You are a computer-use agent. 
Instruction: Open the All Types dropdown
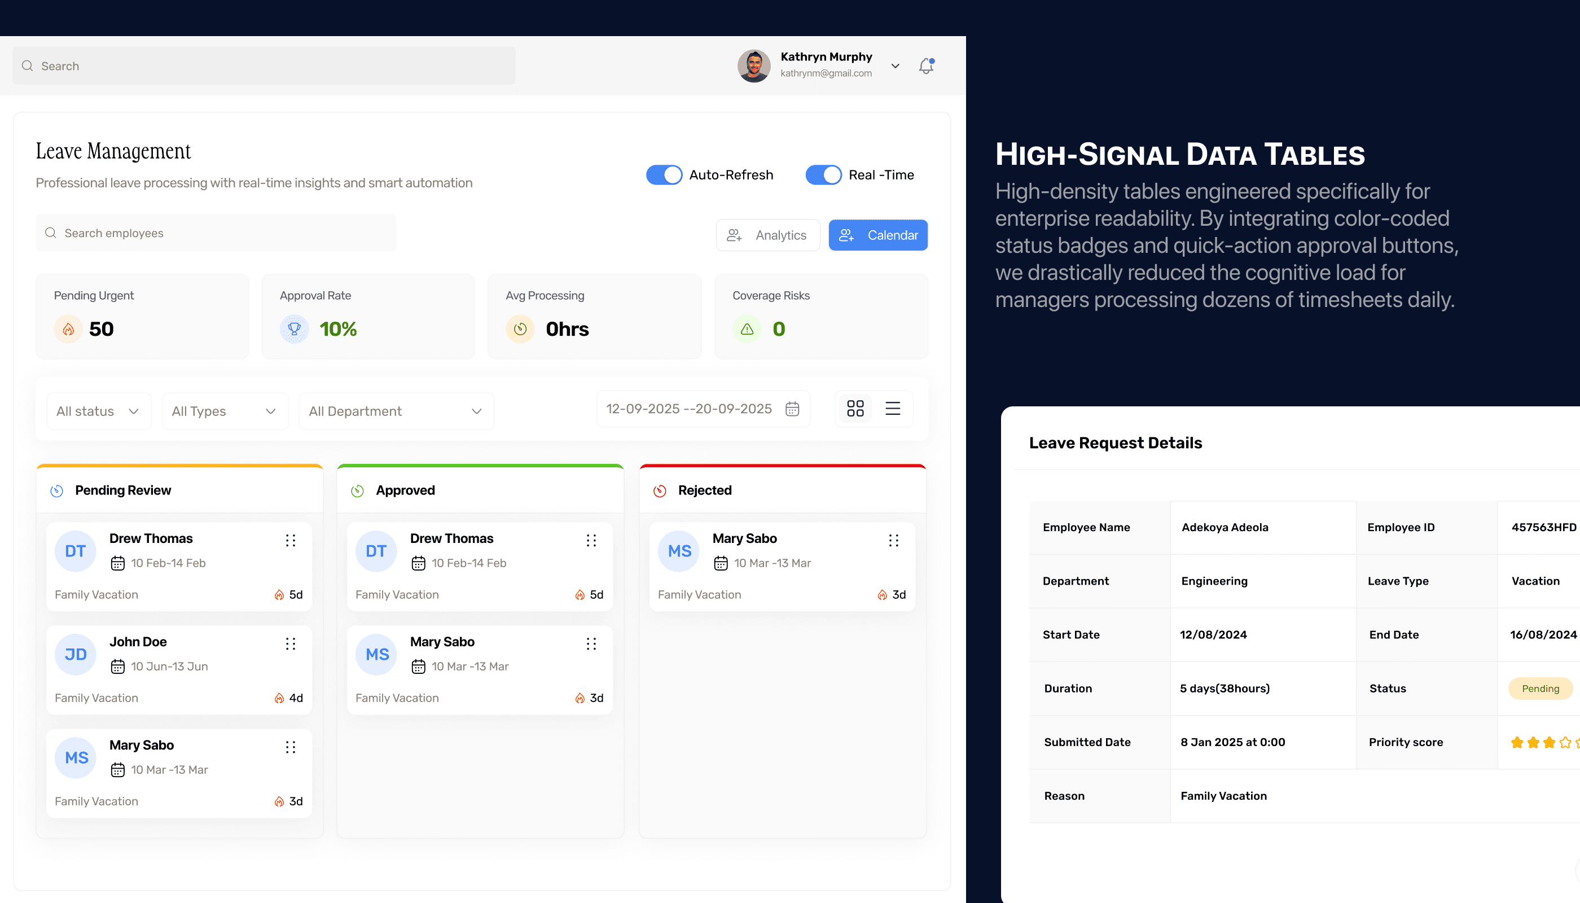coord(225,411)
